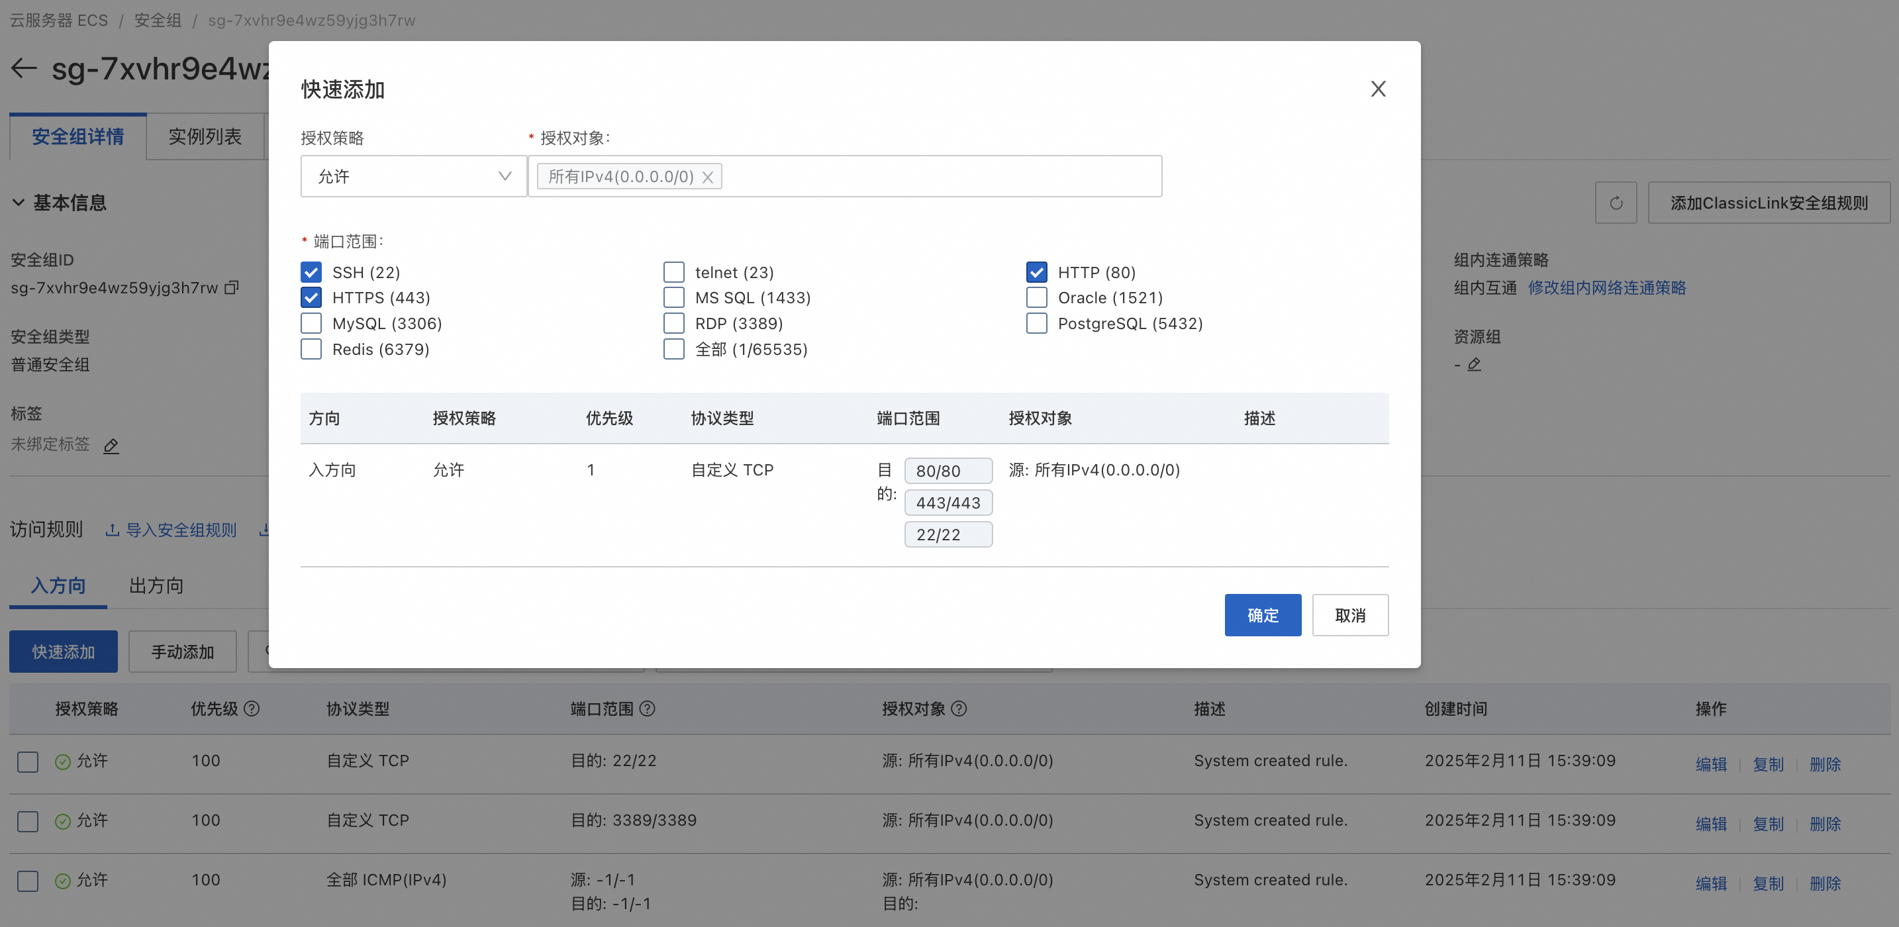Viewport: 1899px width, 927px height.
Task: Enable the MySQL (3306) checkbox
Action: click(x=311, y=323)
